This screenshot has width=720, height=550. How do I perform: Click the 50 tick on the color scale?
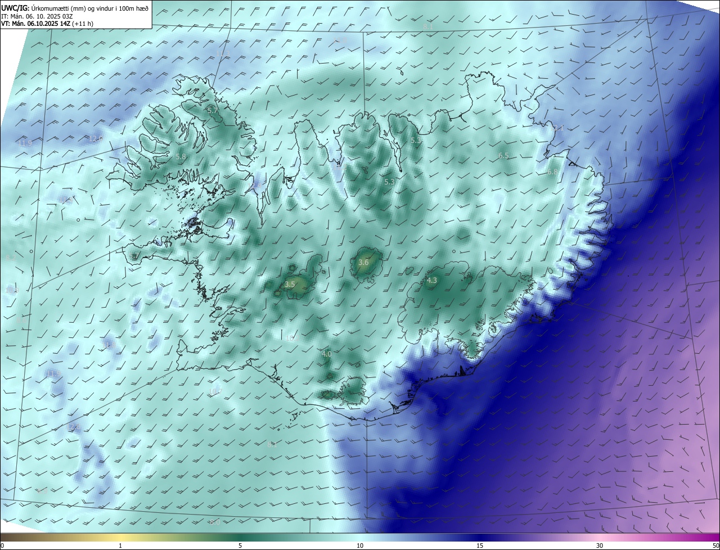[x=715, y=546]
